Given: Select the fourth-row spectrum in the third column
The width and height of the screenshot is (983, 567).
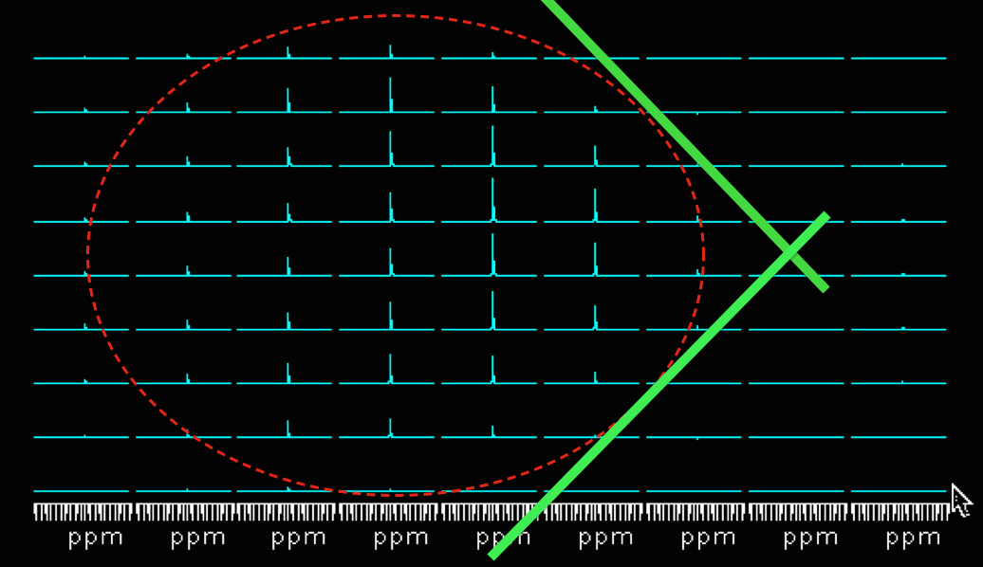Looking at the screenshot, I should 287,216.
